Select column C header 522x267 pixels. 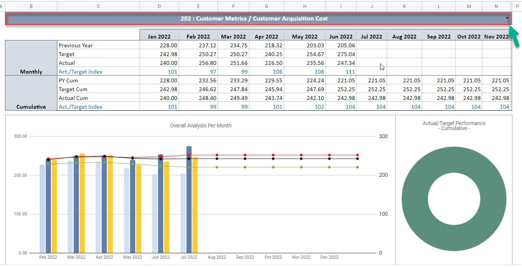99,6
